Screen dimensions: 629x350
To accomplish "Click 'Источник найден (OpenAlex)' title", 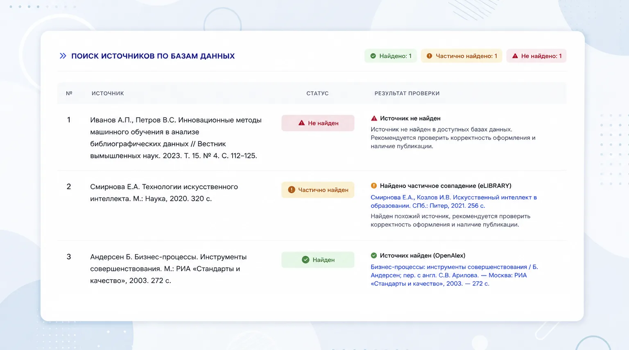I will [423, 256].
